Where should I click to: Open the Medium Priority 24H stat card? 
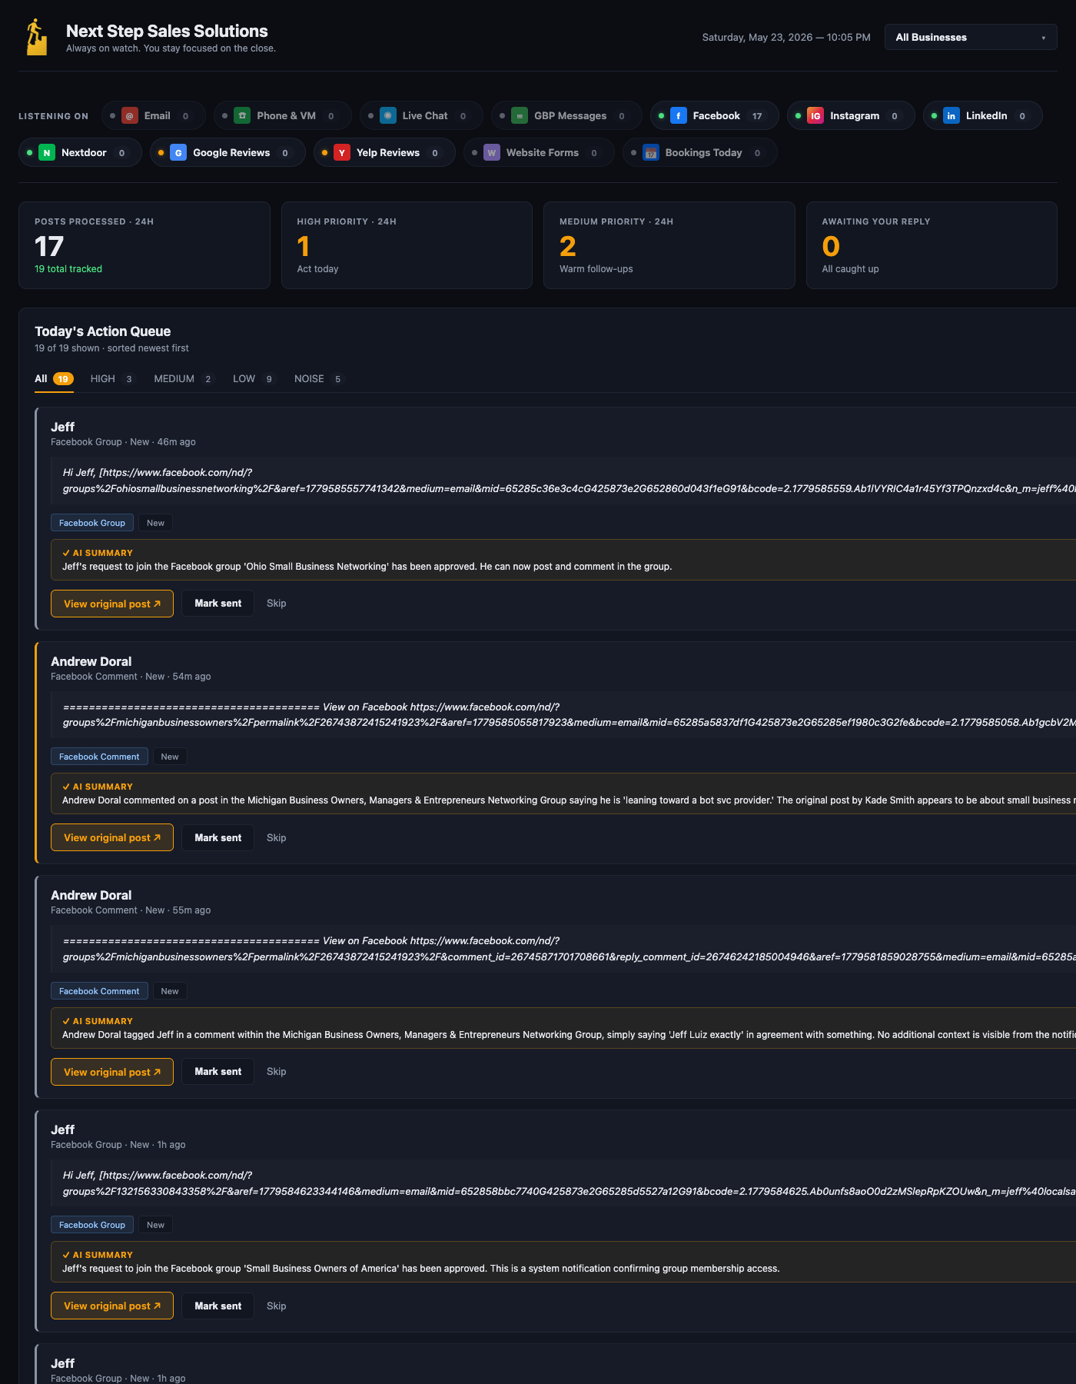[x=669, y=245]
